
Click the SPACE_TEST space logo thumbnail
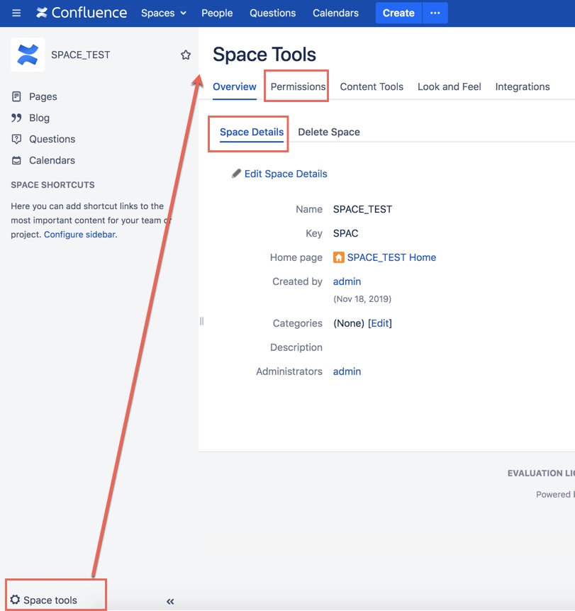27,55
